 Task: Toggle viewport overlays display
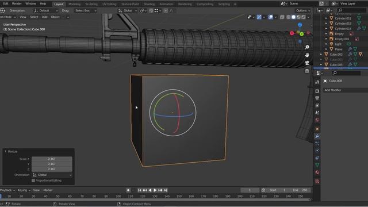pos(270,17)
